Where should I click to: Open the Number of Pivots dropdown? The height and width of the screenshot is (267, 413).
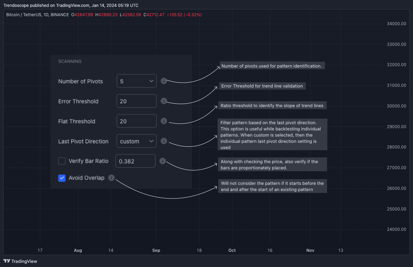137,81
